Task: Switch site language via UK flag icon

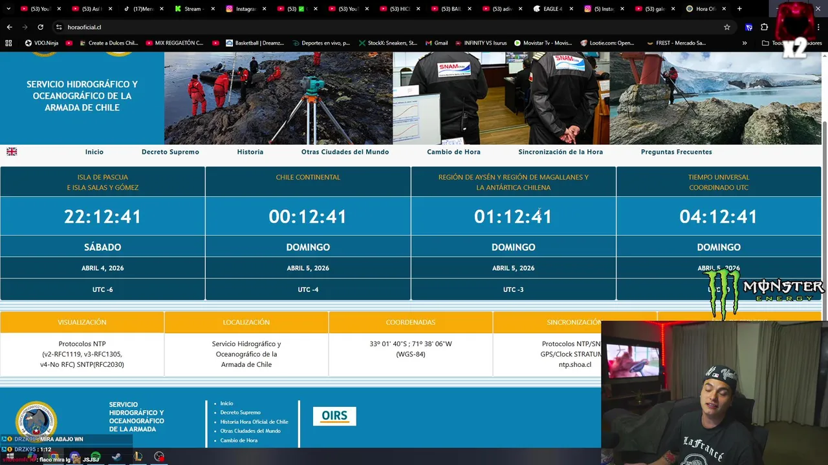Action: point(12,152)
